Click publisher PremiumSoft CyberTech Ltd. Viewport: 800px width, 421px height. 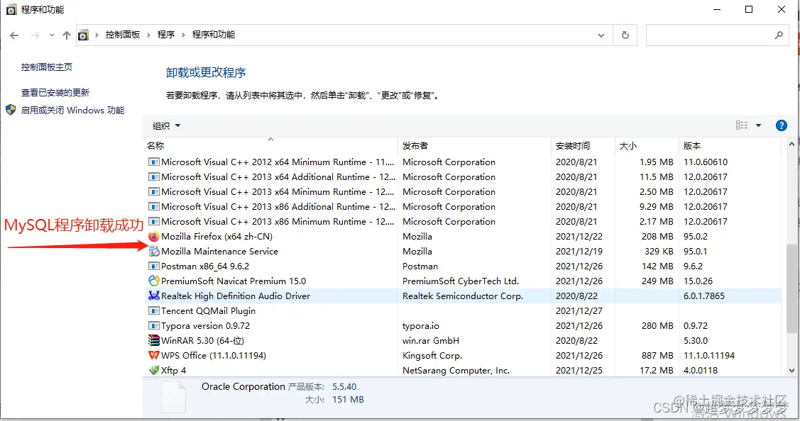461,281
